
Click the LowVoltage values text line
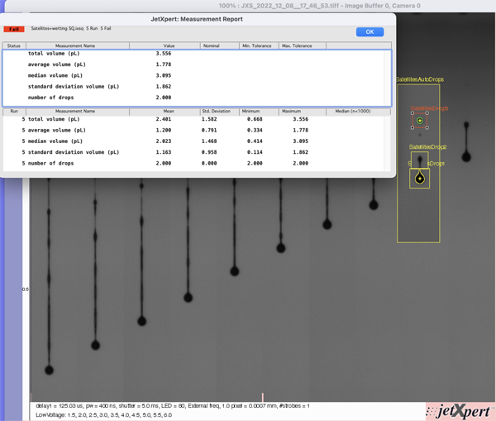(x=104, y=415)
